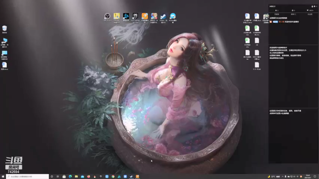Close the danmaku assistant panel
The width and height of the screenshot is (319, 179).
317,6
